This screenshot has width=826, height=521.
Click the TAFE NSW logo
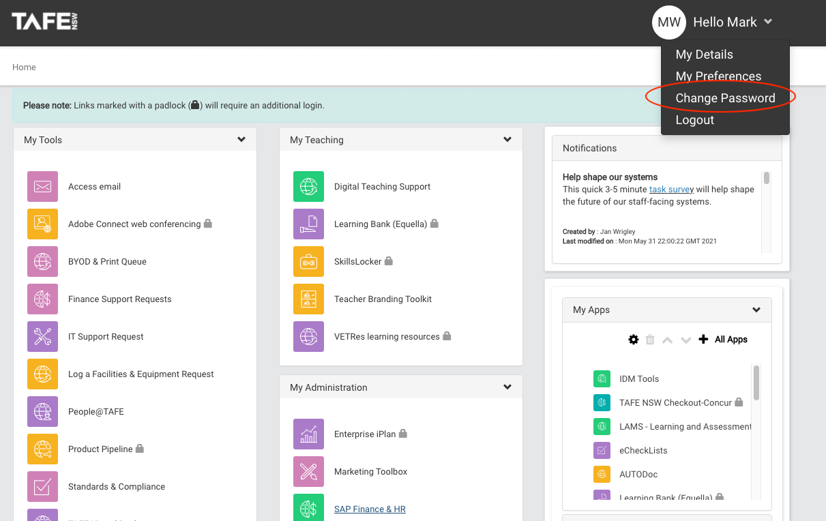click(x=45, y=22)
